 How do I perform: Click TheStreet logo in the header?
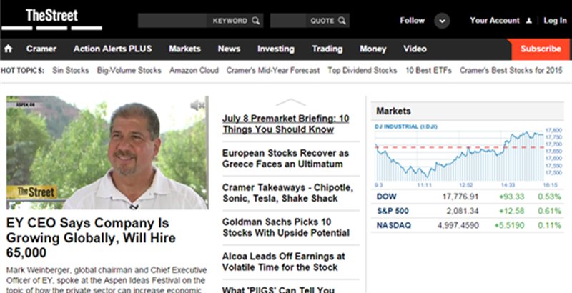click(x=51, y=19)
